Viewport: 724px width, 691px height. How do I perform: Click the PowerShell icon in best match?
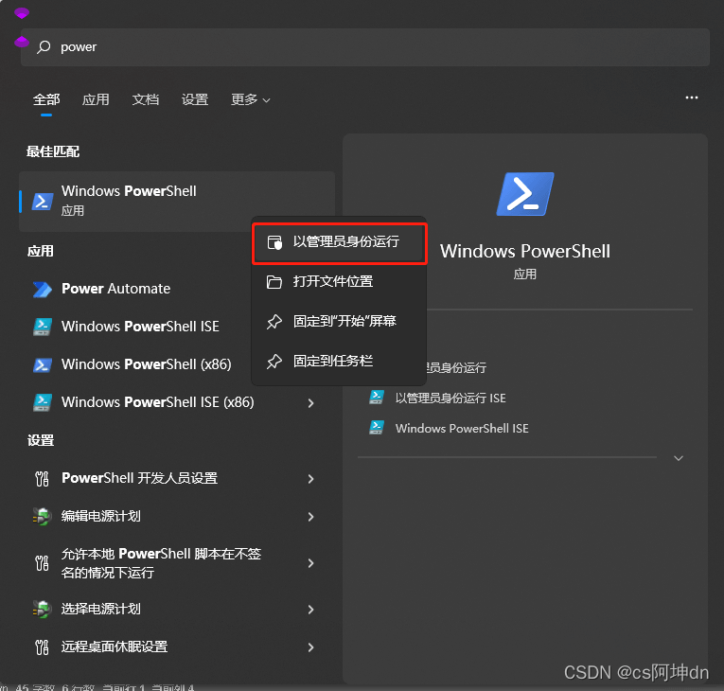42,202
